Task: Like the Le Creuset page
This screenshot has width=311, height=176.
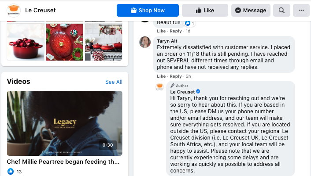Action: pyautogui.click(x=205, y=10)
